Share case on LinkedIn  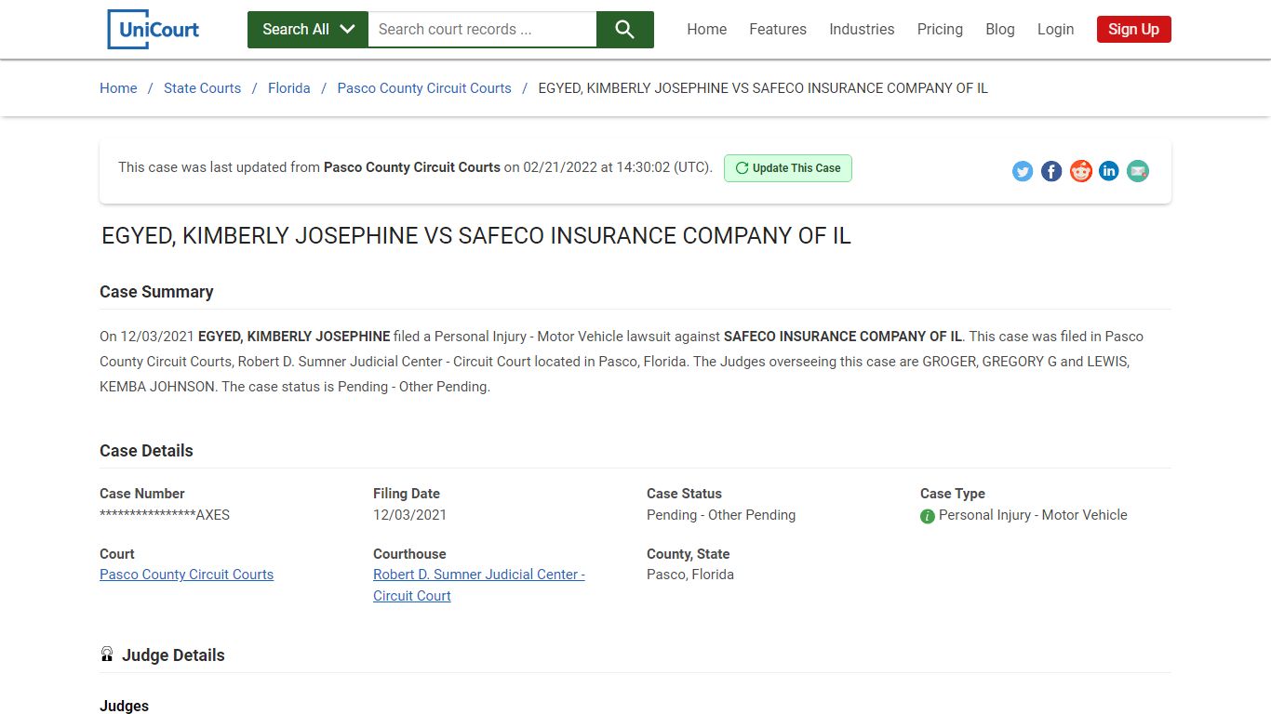pos(1109,171)
